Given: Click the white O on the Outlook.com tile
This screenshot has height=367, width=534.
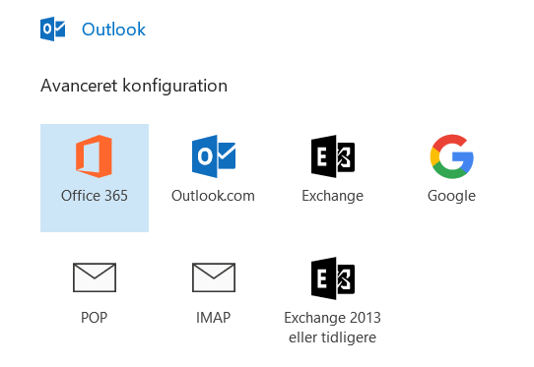Looking at the screenshot, I should pos(205,156).
